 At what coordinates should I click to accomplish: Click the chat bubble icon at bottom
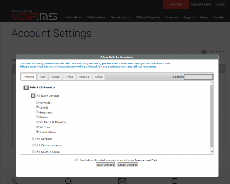point(69,181)
